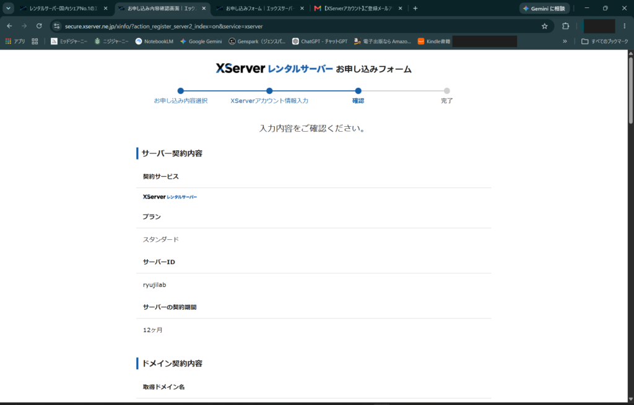
Task: Reload the current page
Action: 39,26
